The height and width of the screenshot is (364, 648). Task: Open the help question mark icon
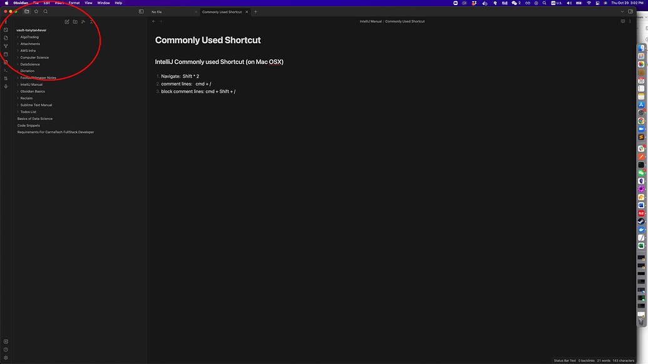[x=6, y=350]
